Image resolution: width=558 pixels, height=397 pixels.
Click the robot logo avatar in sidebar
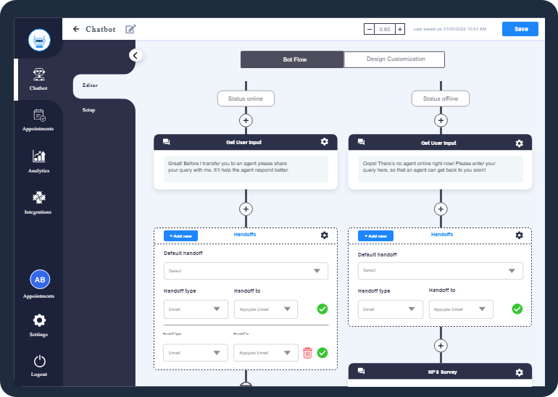click(x=39, y=40)
